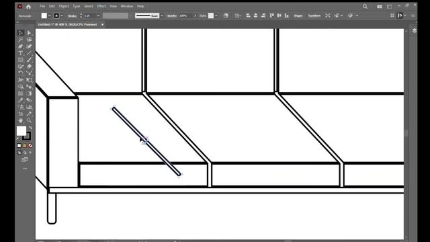Open stroke color dropdown arrow

[x=62, y=15]
